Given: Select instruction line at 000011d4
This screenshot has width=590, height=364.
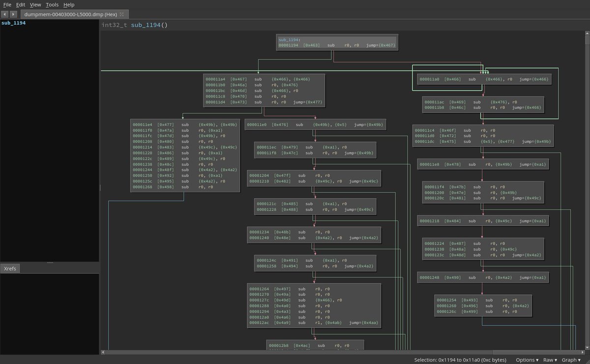Looking at the screenshot, I should point(264,102).
